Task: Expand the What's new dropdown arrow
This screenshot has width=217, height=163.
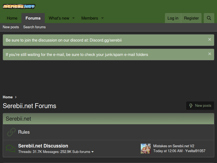Action: (74, 18)
